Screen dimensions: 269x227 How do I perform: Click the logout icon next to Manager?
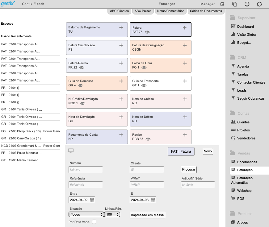pos(222,4)
